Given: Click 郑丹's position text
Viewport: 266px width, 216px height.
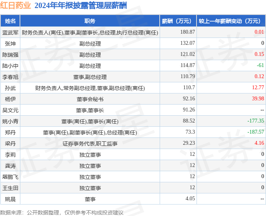Looking at the screenshot, I should (x=90, y=133).
